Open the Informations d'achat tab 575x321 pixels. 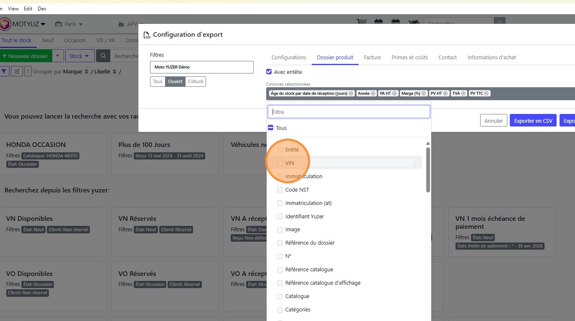point(492,58)
